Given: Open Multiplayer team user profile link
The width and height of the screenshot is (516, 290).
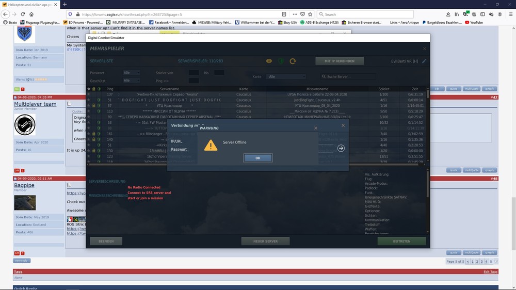Looking at the screenshot, I should tap(35, 104).
